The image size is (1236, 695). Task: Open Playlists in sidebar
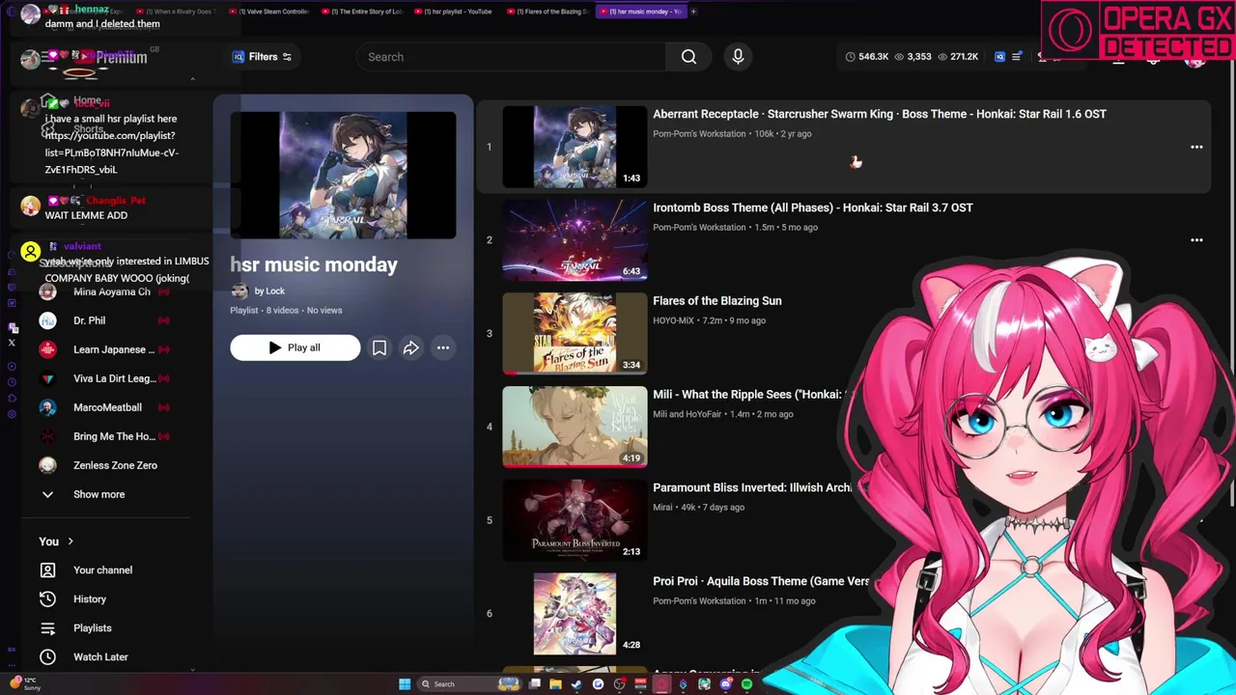pyautogui.click(x=93, y=627)
